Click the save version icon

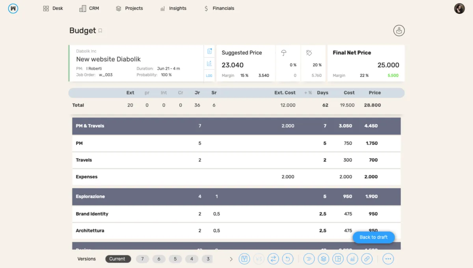(244, 259)
